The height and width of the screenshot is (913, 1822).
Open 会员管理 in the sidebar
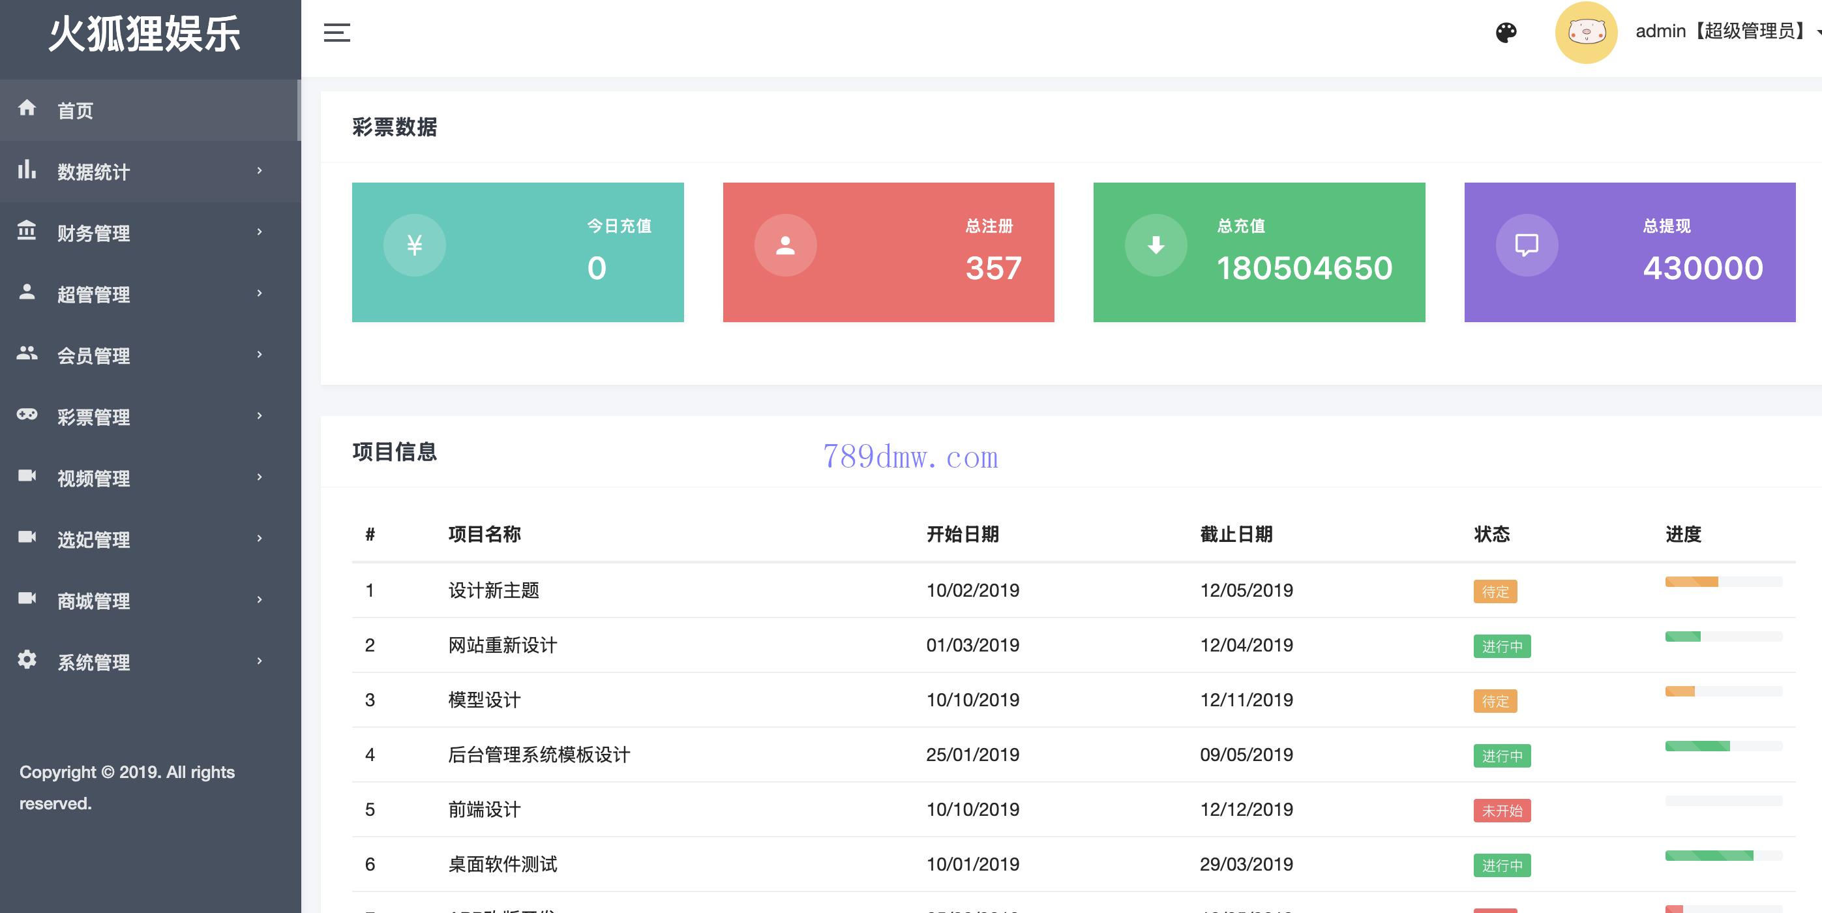pos(93,355)
